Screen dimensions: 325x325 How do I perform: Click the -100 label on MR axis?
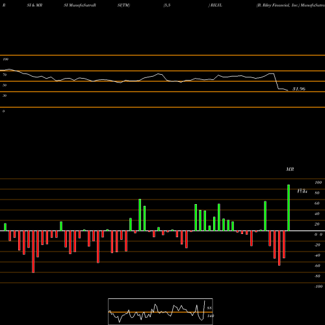pyautogui.click(x=318, y=287)
